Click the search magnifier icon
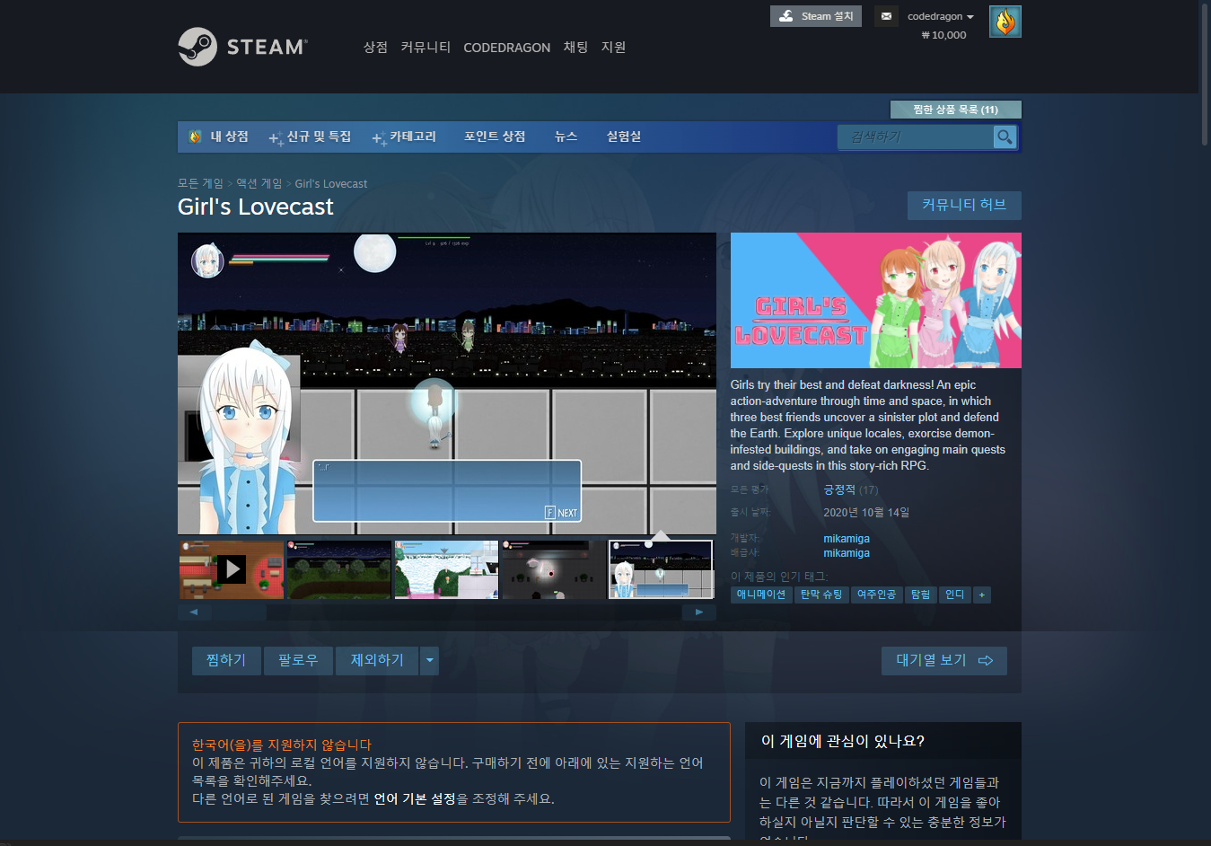Viewport: 1211px width, 846px height. (x=1005, y=137)
